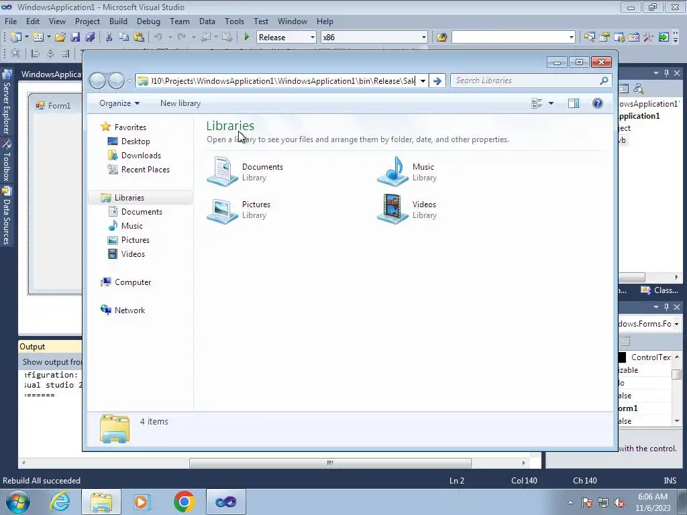Click the Add New Item toolbar icon
This screenshot has height=515, width=687.
(x=38, y=38)
